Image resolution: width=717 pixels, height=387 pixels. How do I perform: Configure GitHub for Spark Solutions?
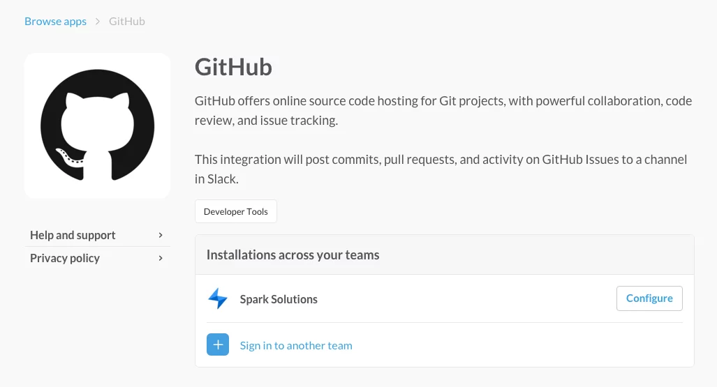click(649, 298)
